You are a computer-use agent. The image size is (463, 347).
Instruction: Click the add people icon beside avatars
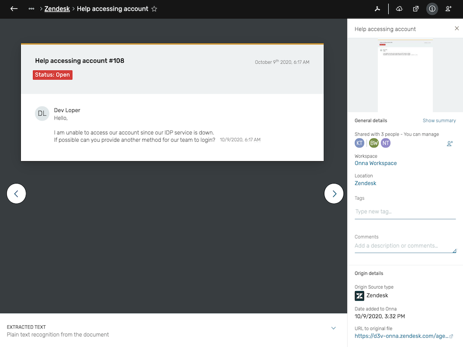pos(450,143)
